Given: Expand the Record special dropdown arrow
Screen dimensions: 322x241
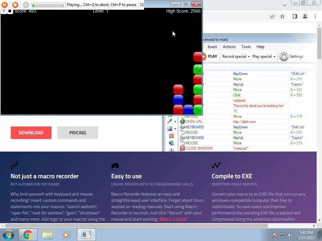Looking at the screenshot, I should [249, 56].
